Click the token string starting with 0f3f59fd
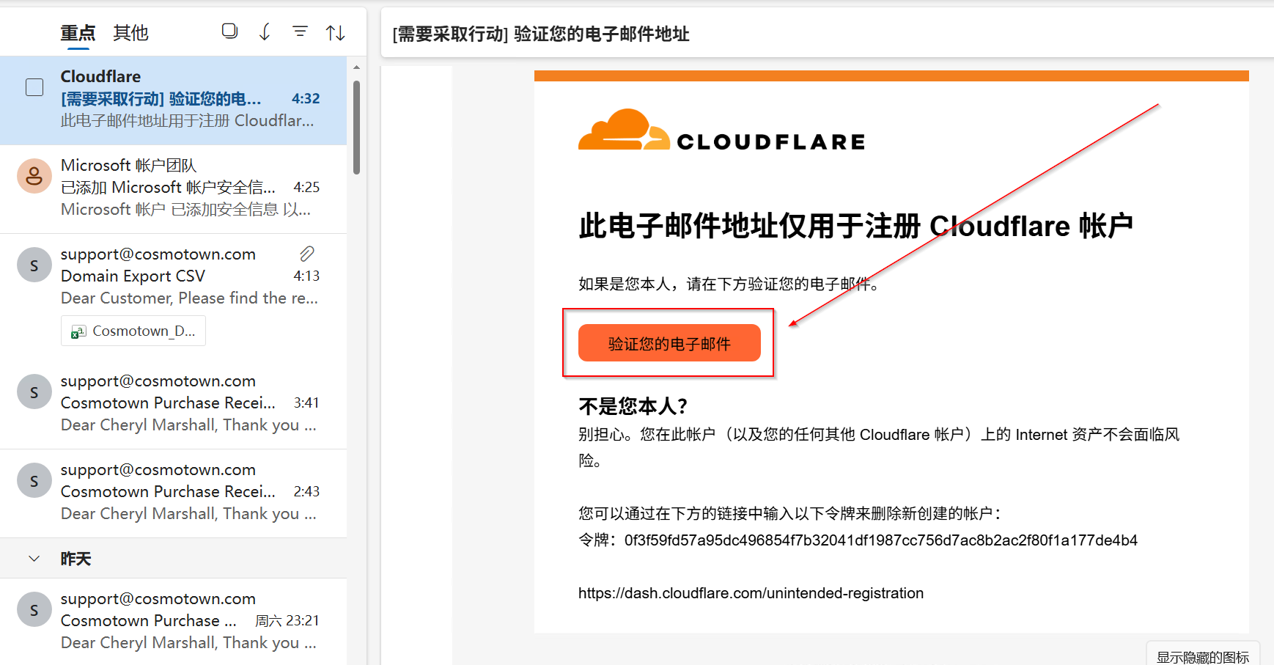 click(881, 540)
